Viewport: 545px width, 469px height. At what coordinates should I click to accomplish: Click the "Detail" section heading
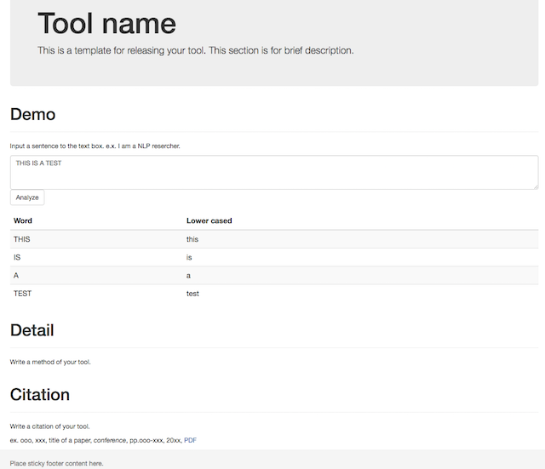coord(32,330)
